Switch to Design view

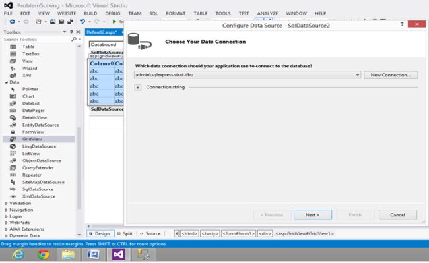pyautogui.click(x=100, y=234)
